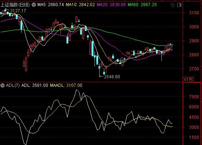Click the 上证指数(日线) chart title
202x145 pixels.
[x=15, y=5]
